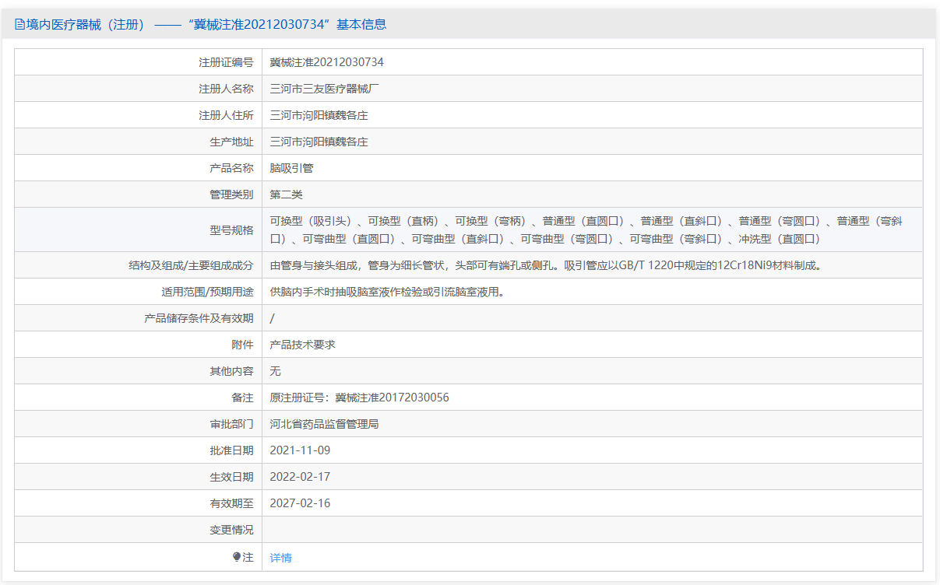The height and width of the screenshot is (585, 940).
Task: Click the 注册人名称 label
Action: [x=226, y=89]
